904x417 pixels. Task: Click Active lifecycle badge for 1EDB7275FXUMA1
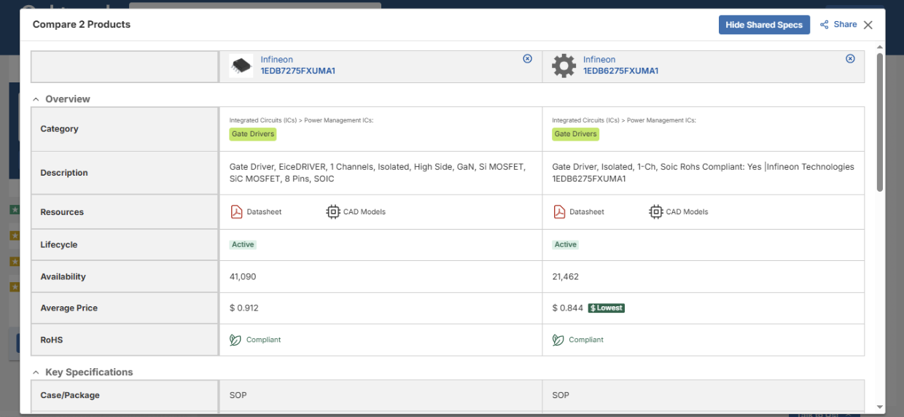pyautogui.click(x=243, y=245)
